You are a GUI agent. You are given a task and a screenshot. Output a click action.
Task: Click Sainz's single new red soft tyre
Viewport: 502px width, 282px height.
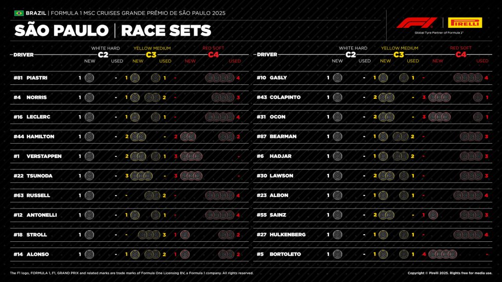pos(433,215)
